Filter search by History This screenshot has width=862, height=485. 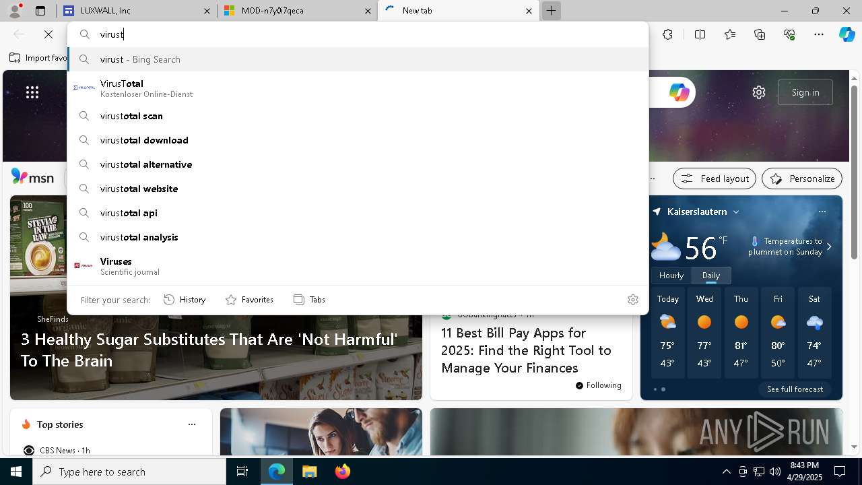185,300
